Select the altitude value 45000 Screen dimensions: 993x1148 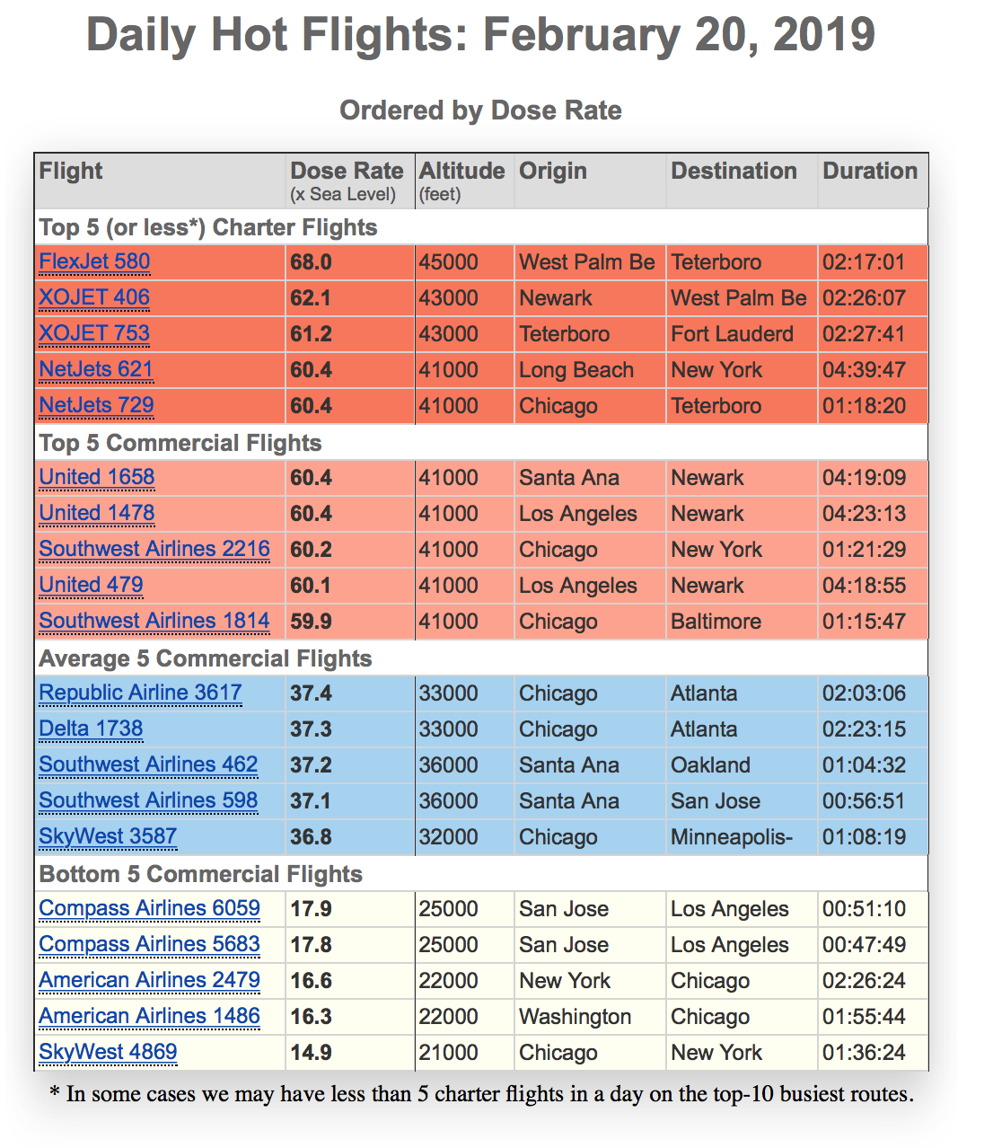[x=449, y=262]
